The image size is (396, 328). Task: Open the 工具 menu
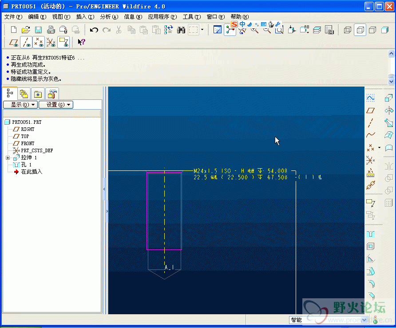click(x=192, y=17)
